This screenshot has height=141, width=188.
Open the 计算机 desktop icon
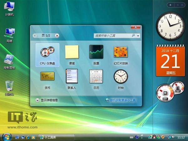click(x=9, y=9)
